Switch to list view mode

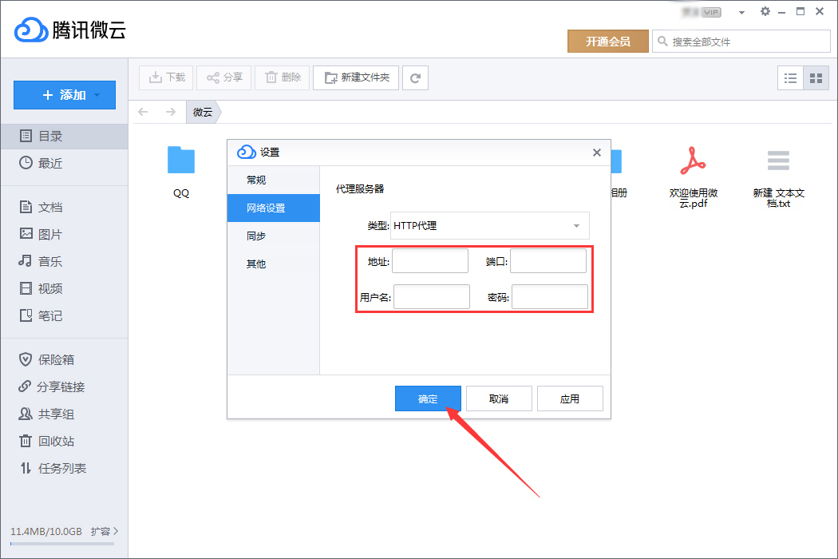point(791,77)
